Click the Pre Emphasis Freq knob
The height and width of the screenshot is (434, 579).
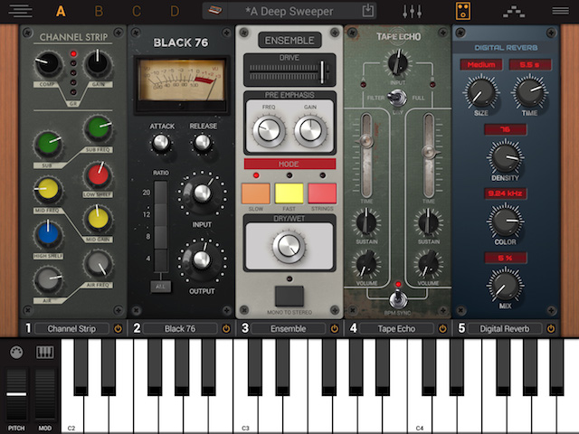(x=269, y=130)
